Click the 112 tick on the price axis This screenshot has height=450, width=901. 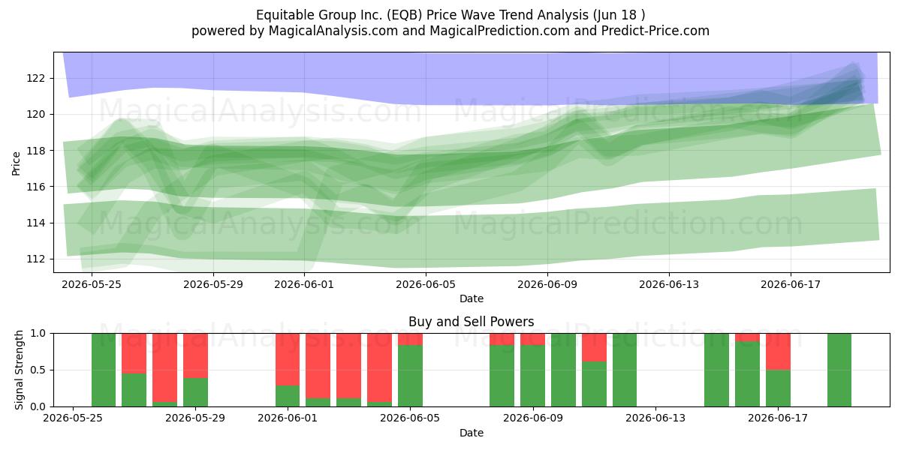tap(36, 259)
